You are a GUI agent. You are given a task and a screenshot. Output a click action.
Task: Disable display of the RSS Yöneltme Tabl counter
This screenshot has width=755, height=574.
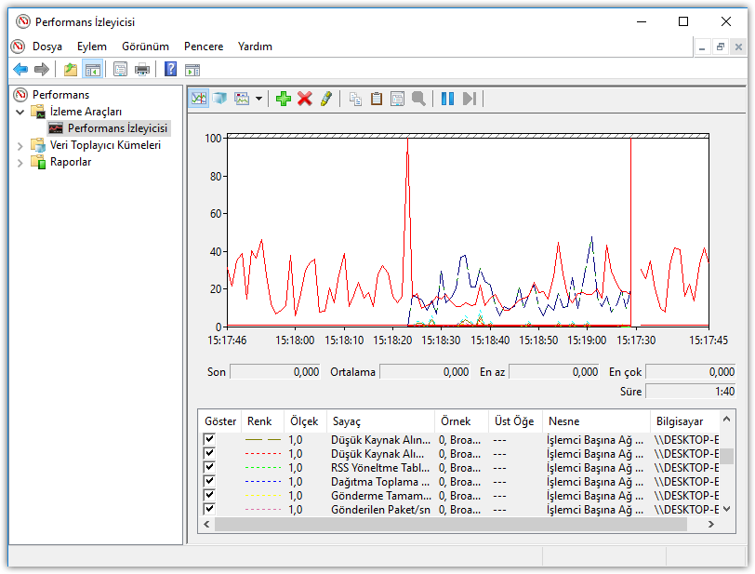point(209,467)
